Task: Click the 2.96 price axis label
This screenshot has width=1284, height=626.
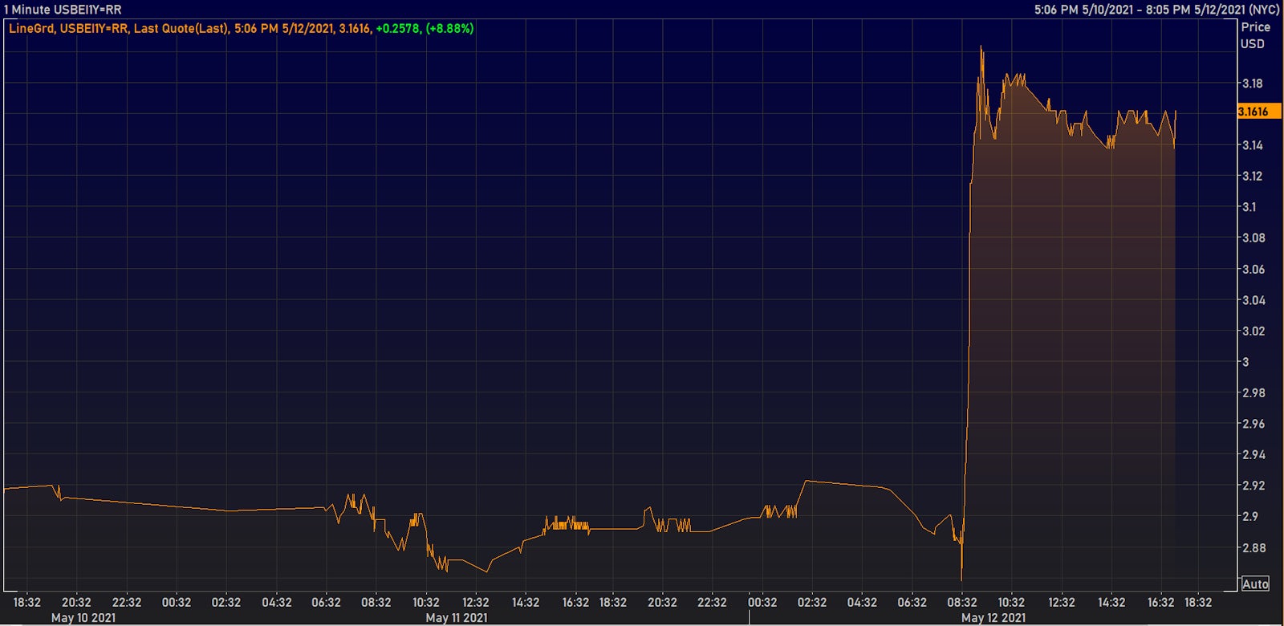Action: pos(1253,424)
